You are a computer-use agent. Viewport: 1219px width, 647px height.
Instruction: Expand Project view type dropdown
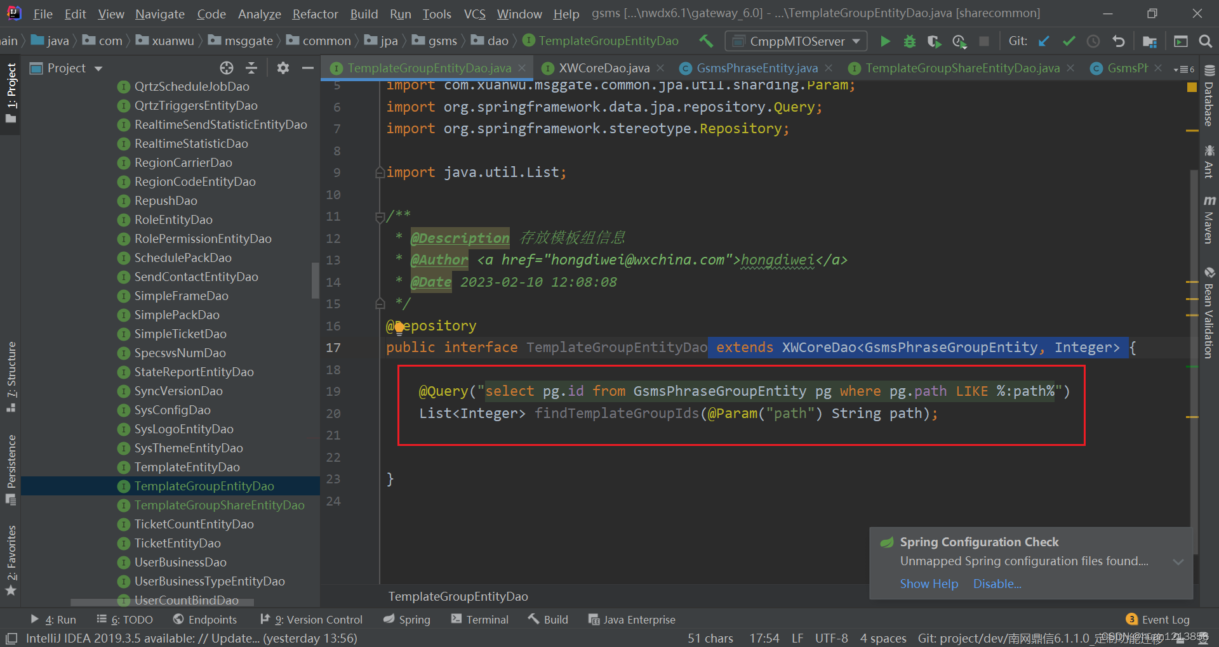pyautogui.click(x=98, y=69)
